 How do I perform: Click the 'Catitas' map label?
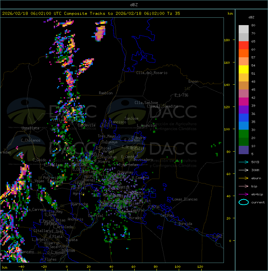click(167, 215)
